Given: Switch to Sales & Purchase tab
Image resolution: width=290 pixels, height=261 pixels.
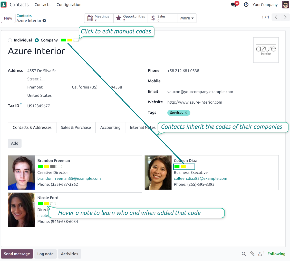Looking at the screenshot, I should [x=76, y=128].
